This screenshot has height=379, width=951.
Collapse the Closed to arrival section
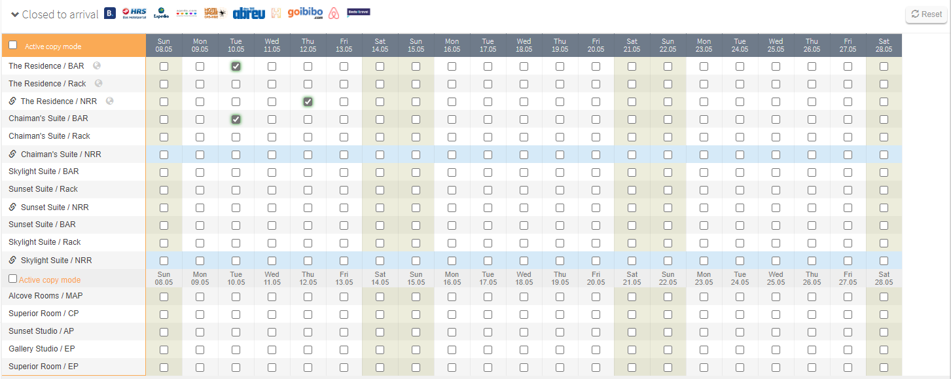(x=15, y=14)
